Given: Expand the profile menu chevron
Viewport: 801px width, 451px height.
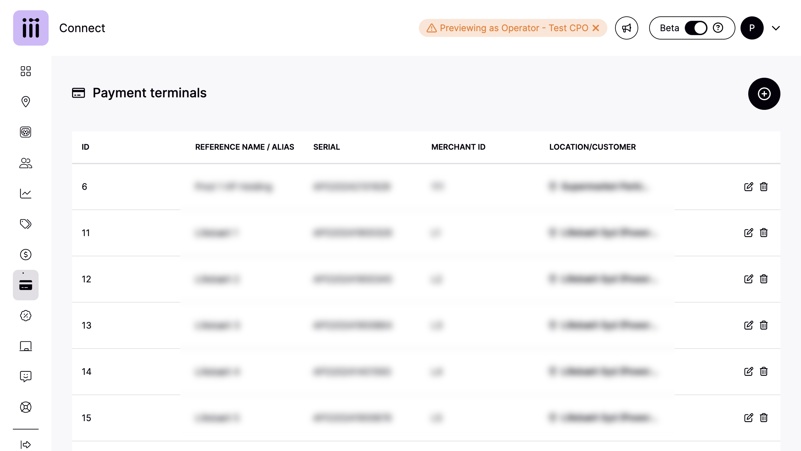Looking at the screenshot, I should tap(776, 28).
